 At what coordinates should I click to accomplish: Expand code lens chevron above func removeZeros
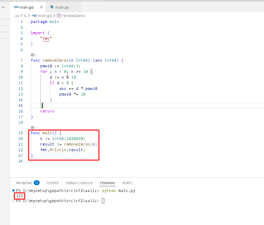(36, 55)
